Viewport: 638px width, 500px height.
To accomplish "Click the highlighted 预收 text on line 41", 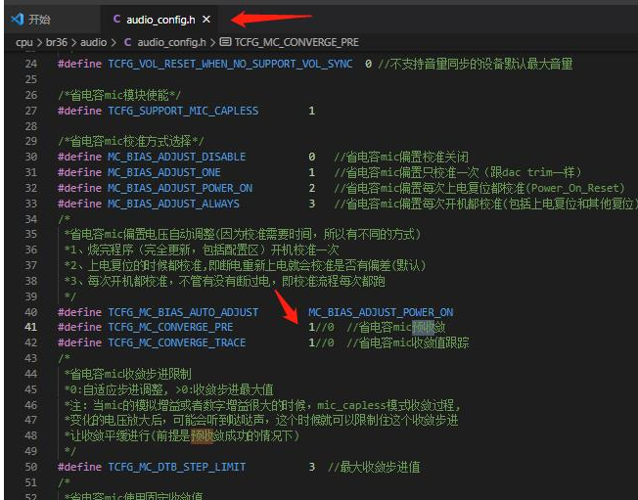I will click(x=423, y=327).
